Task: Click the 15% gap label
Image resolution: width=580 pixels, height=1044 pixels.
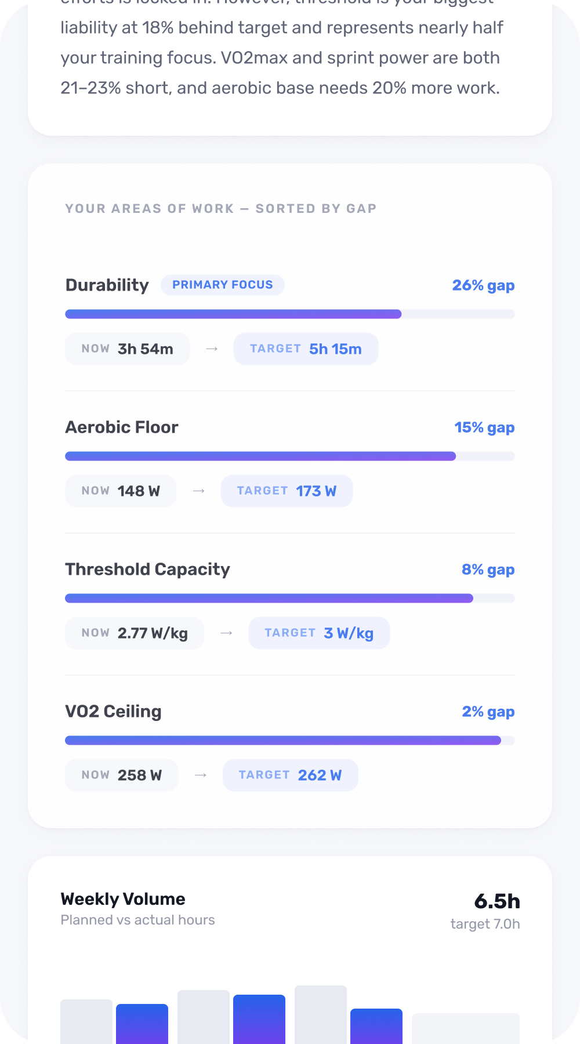Action: tap(484, 427)
